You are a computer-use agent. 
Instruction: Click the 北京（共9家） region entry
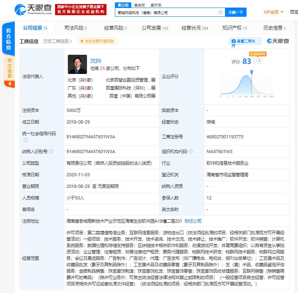coord(80,80)
